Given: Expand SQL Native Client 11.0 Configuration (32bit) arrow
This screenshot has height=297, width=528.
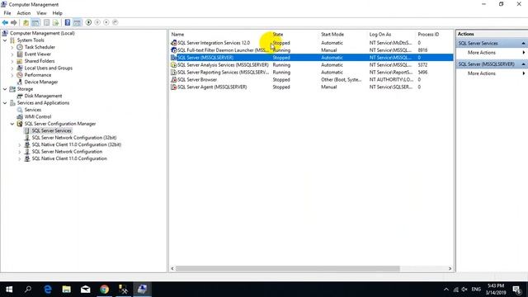Looking at the screenshot, I should point(20,145).
